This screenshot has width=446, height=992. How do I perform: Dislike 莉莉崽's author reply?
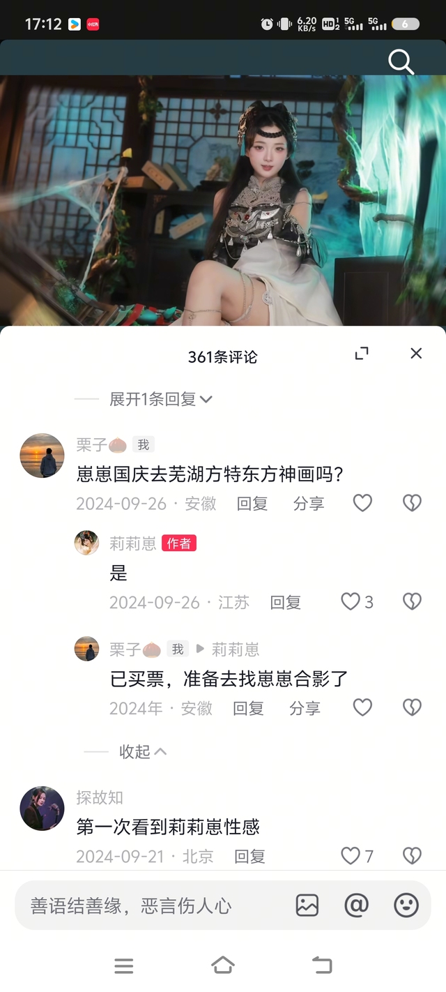(x=413, y=602)
